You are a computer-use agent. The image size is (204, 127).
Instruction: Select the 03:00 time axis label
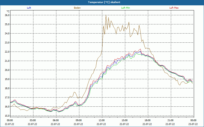(x=33, y=120)
